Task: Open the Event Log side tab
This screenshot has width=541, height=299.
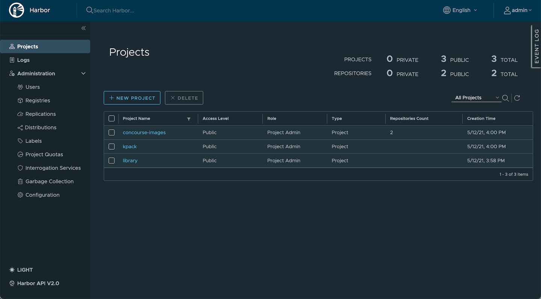Action: pyautogui.click(x=536, y=46)
